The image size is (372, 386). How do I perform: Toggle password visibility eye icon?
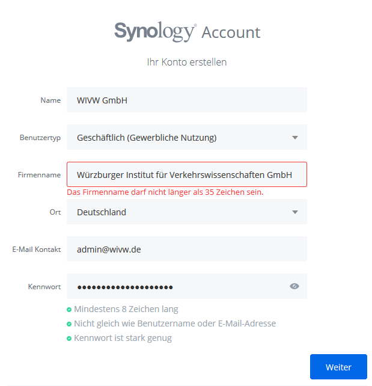click(294, 286)
